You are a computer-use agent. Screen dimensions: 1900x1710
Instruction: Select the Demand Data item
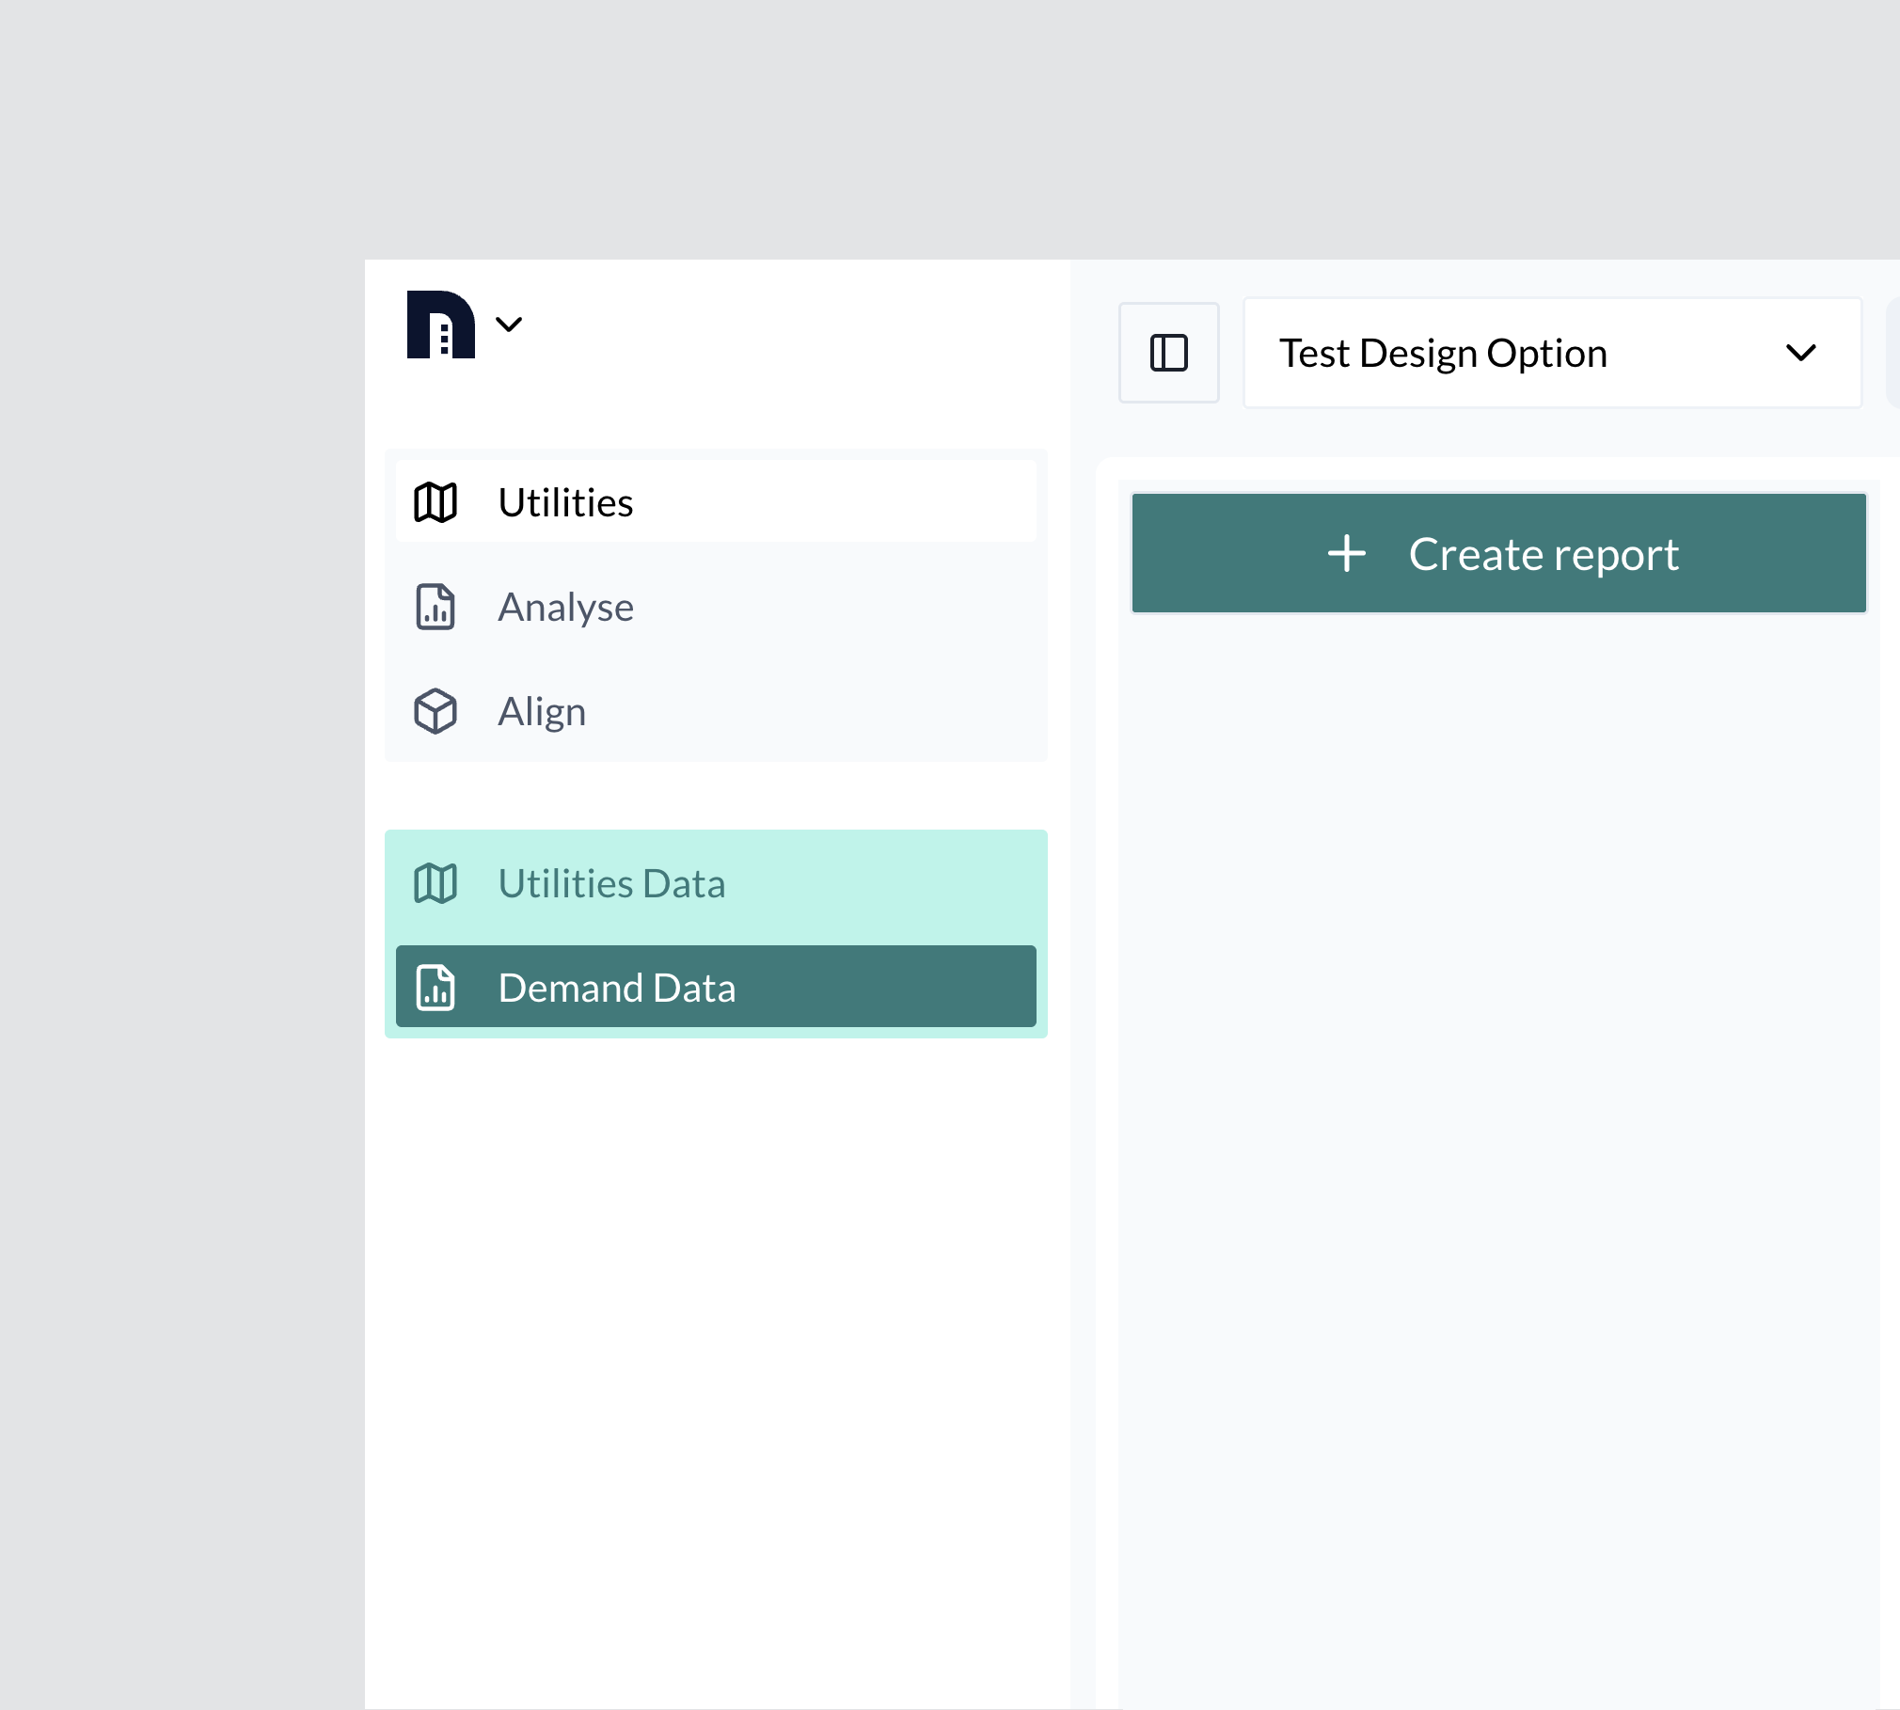coord(617,988)
